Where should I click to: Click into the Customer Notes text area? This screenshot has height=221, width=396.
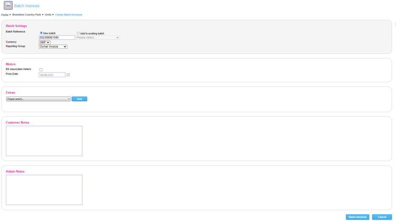point(44,141)
